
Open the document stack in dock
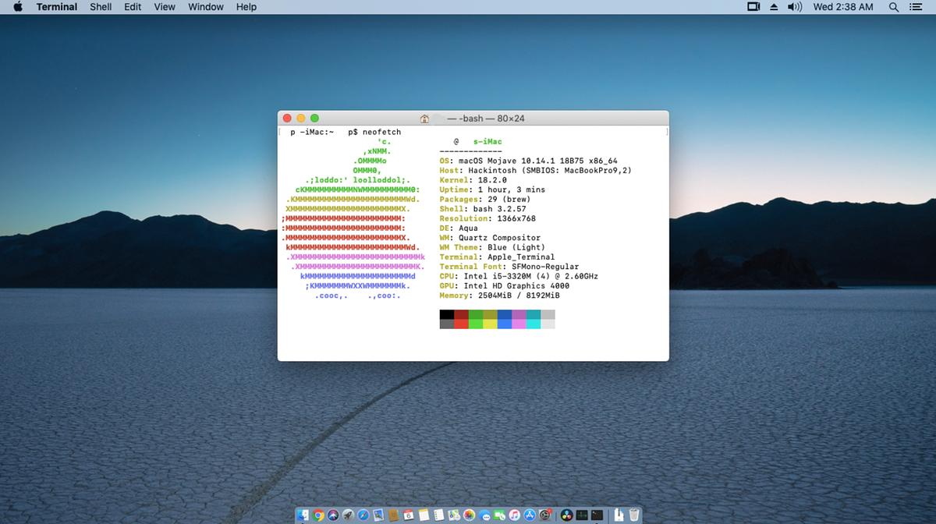[x=619, y=515]
